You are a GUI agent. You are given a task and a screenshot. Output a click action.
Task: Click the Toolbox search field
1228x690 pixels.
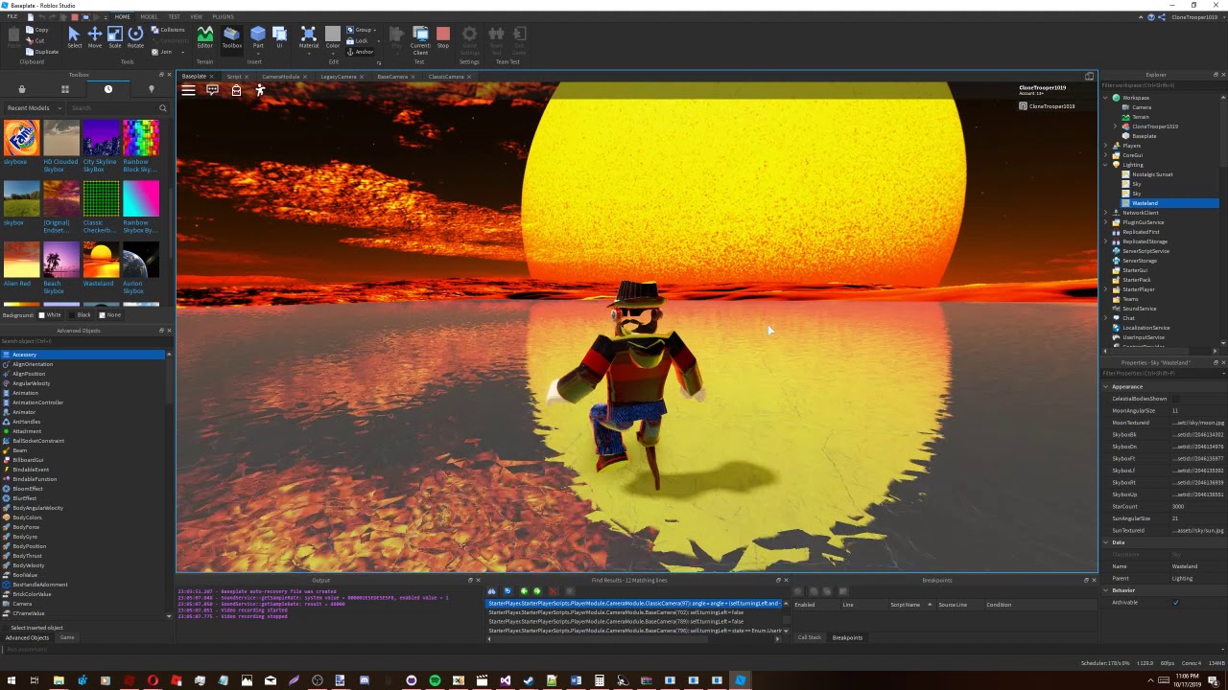[110, 108]
